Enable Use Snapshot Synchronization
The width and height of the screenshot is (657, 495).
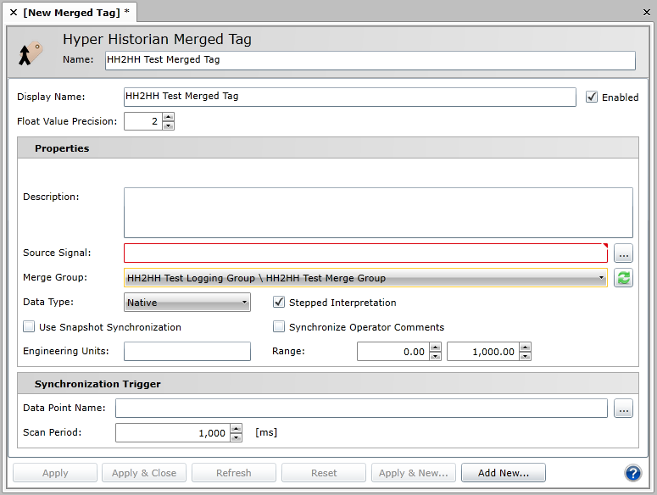pos(30,327)
